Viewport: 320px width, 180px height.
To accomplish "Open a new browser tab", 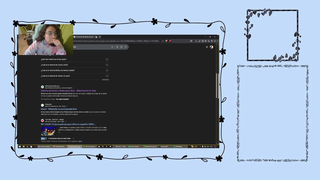I will (99, 37).
